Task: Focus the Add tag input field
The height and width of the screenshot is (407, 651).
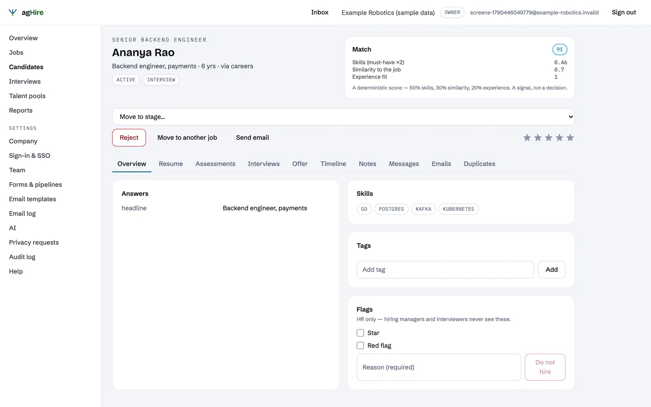Action: tap(445, 270)
